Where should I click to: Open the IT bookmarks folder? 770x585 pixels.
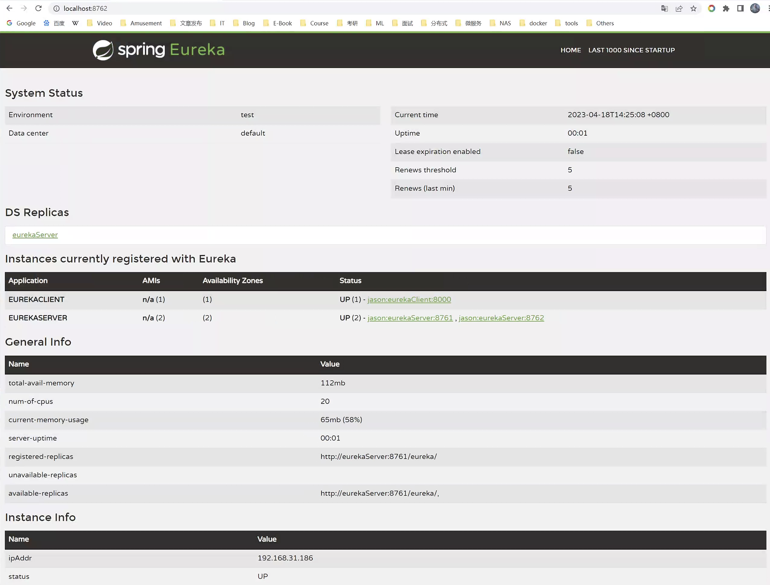217,23
